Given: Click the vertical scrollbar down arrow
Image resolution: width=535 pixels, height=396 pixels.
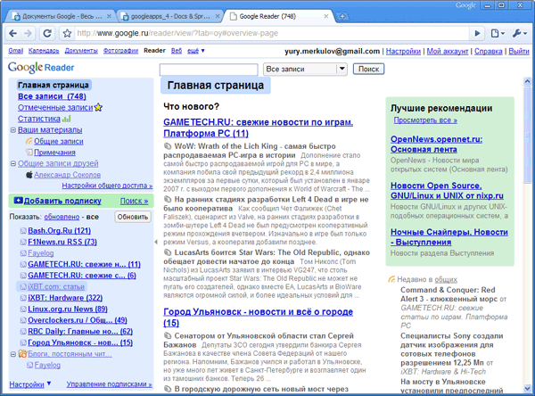Looking at the screenshot, I should pos(527,388).
